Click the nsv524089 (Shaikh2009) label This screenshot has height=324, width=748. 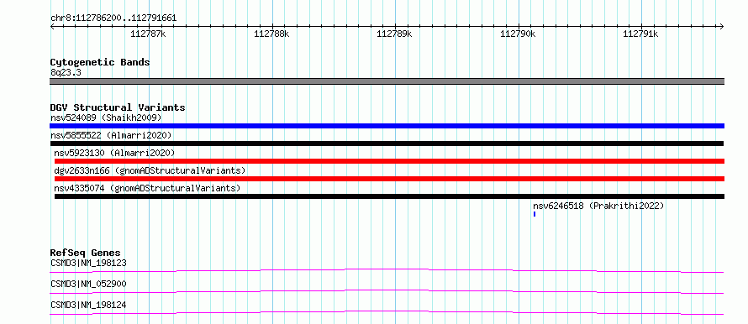106,118
